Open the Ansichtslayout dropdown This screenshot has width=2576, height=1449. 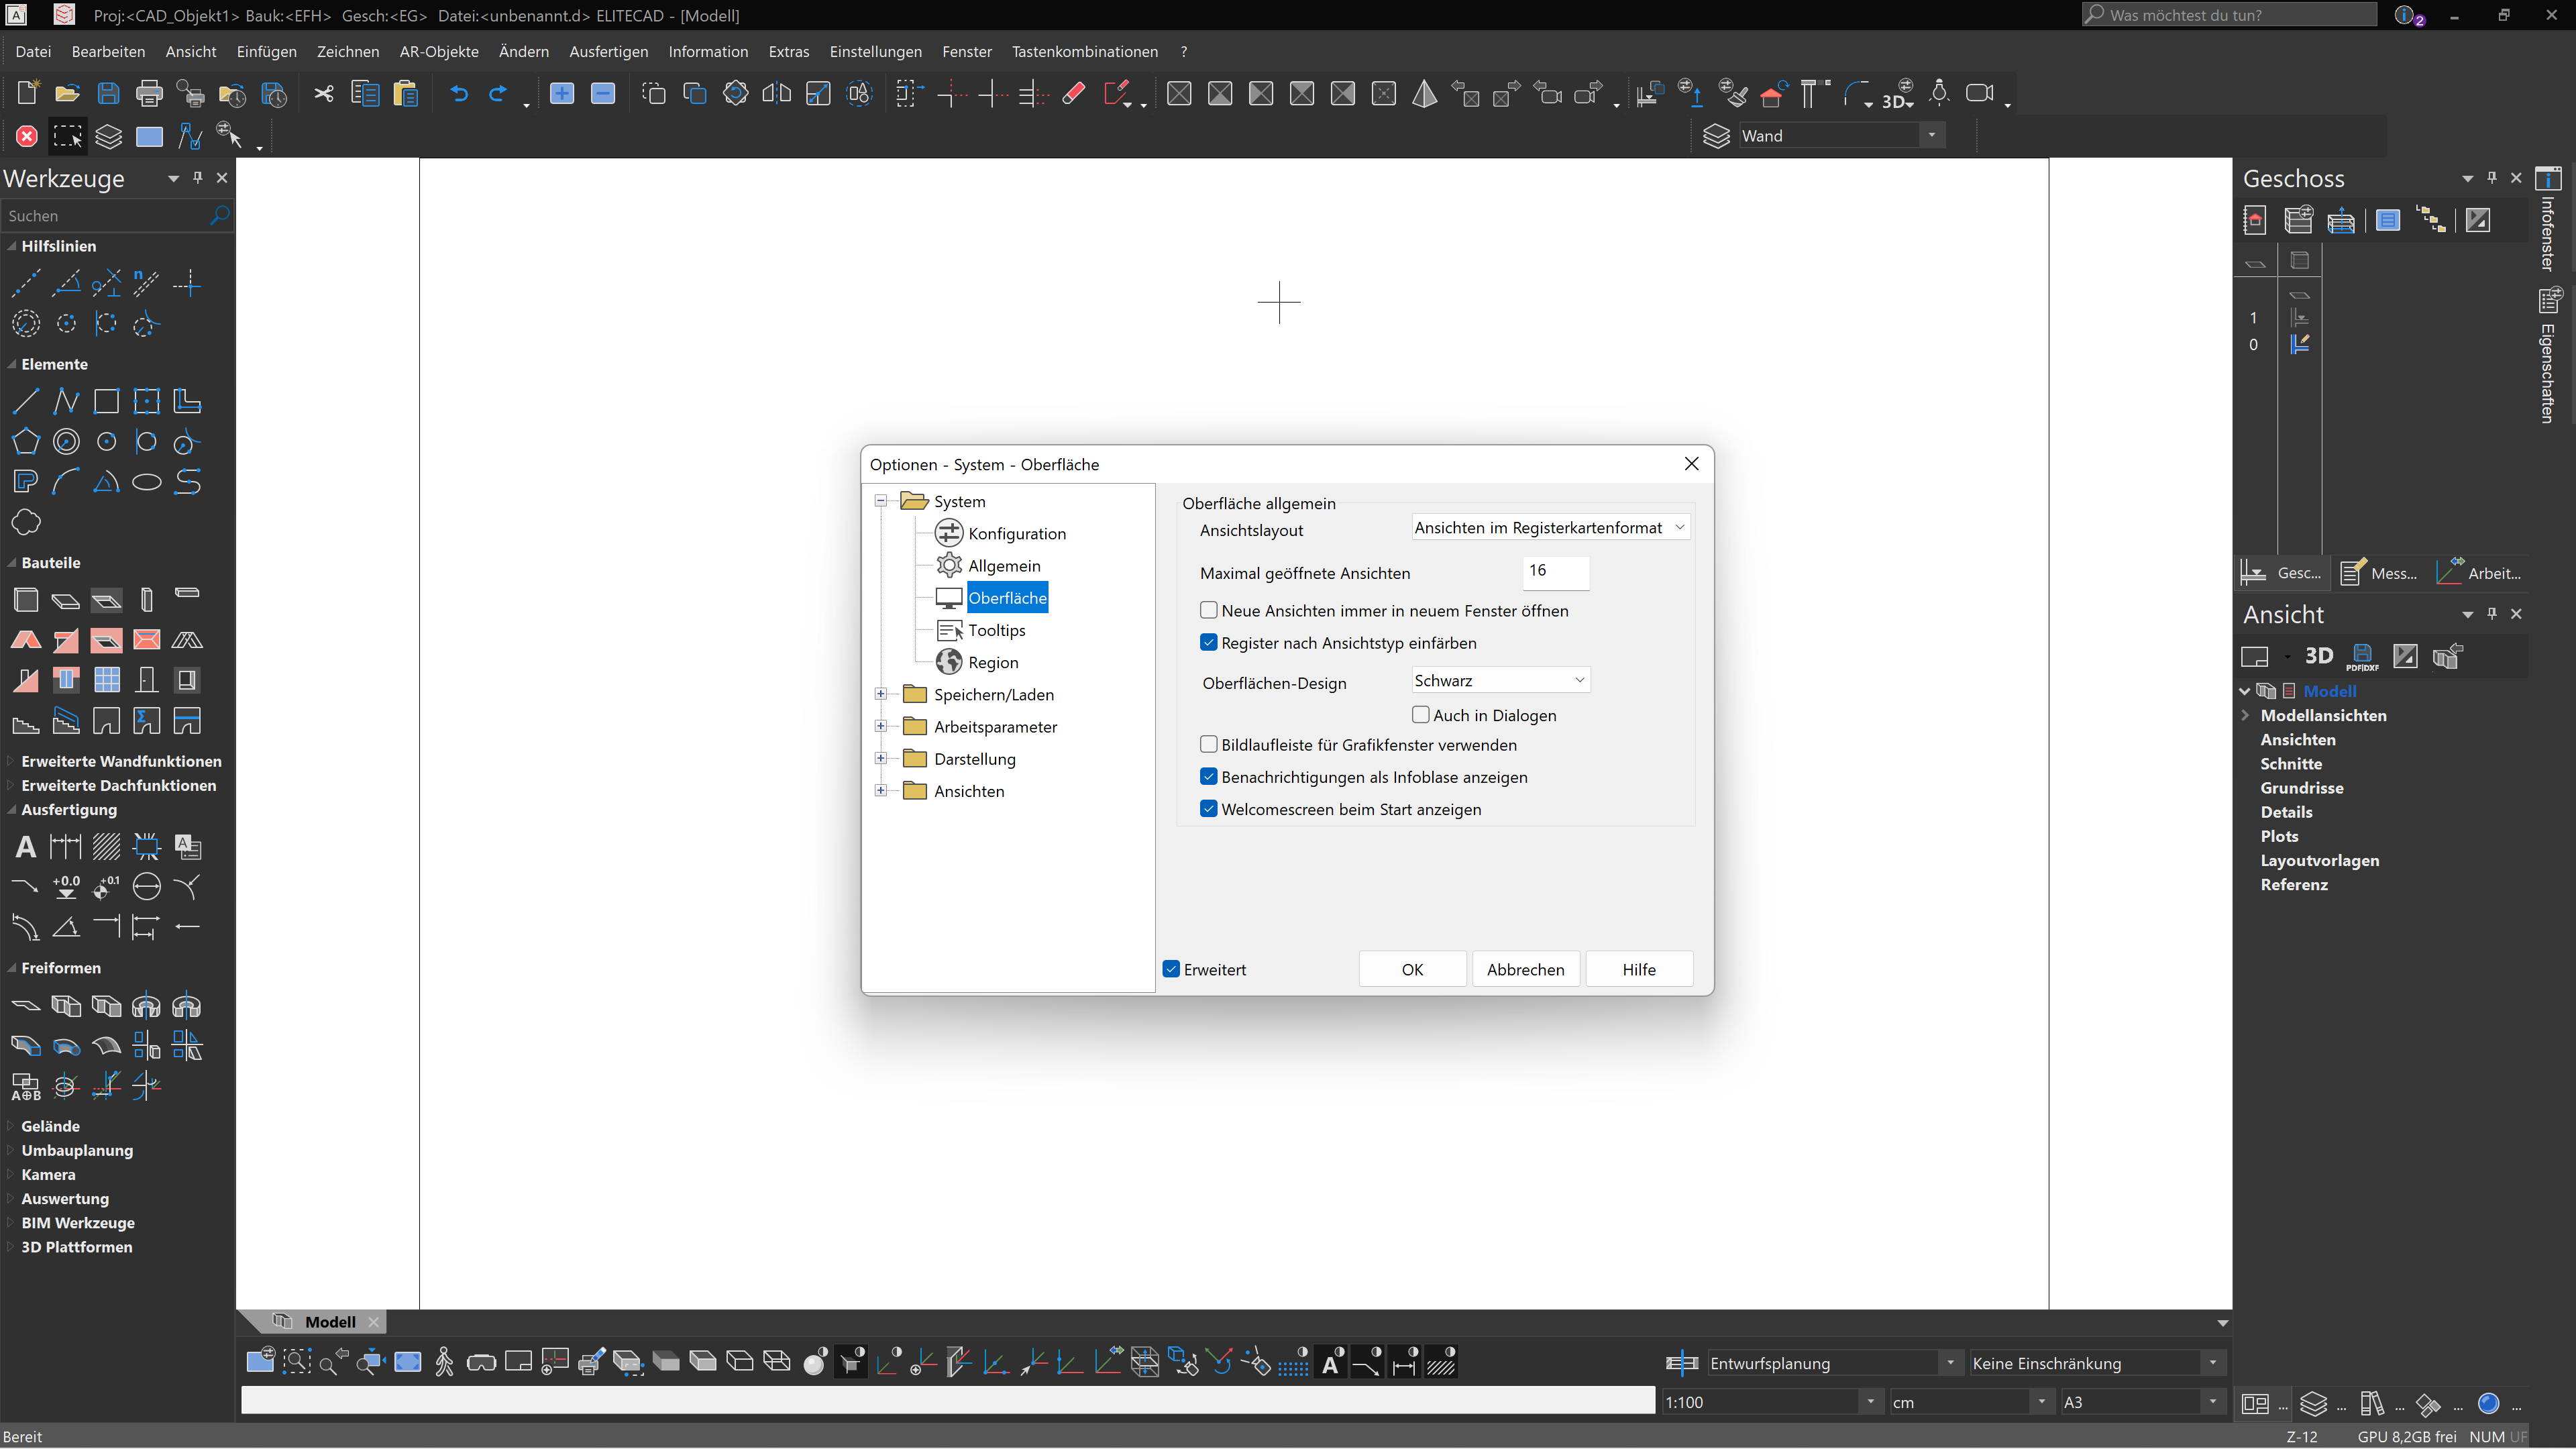[1549, 528]
